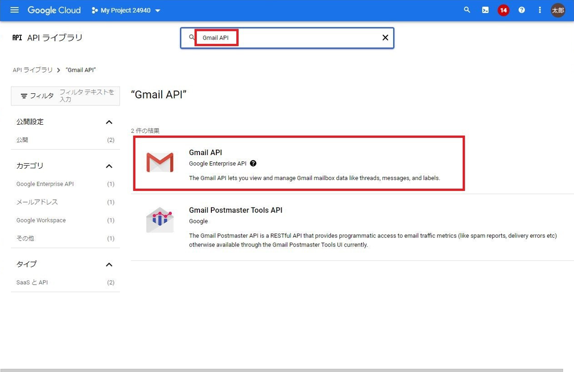Filter by その他 category
This screenshot has width=574, height=372.
[x=65, y=238]
